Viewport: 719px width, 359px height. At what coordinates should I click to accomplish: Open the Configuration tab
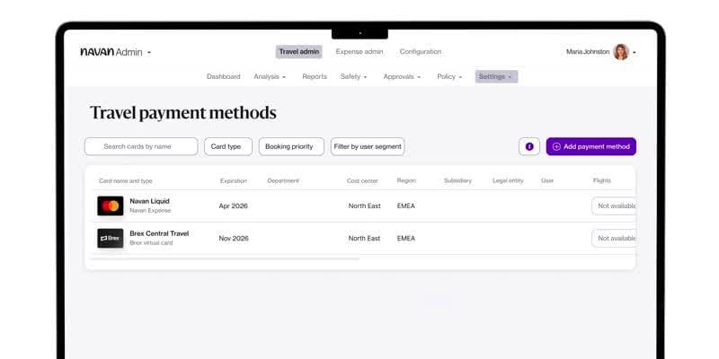pyautogui.click(x=421, y=52)
